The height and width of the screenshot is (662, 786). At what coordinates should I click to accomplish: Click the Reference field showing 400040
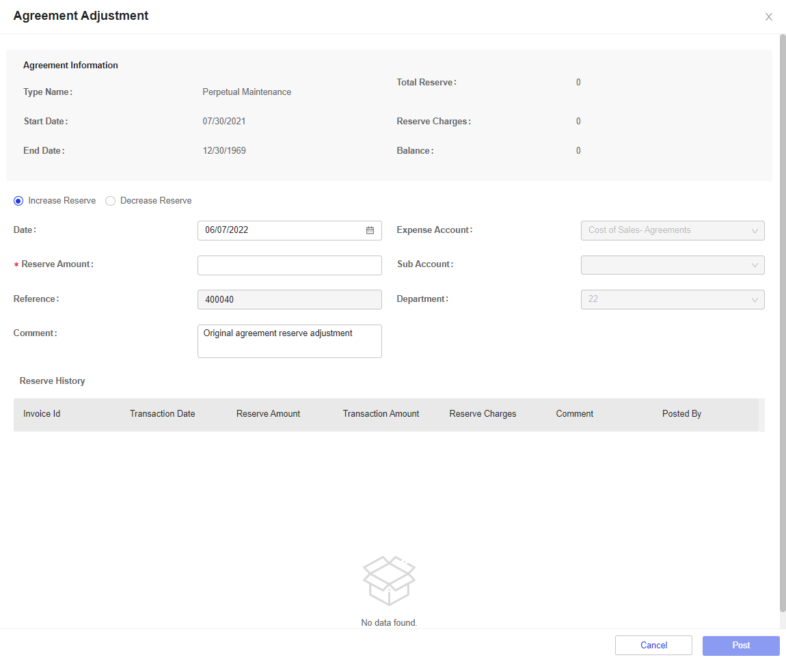pyautogui.click(x=289, y=299)
